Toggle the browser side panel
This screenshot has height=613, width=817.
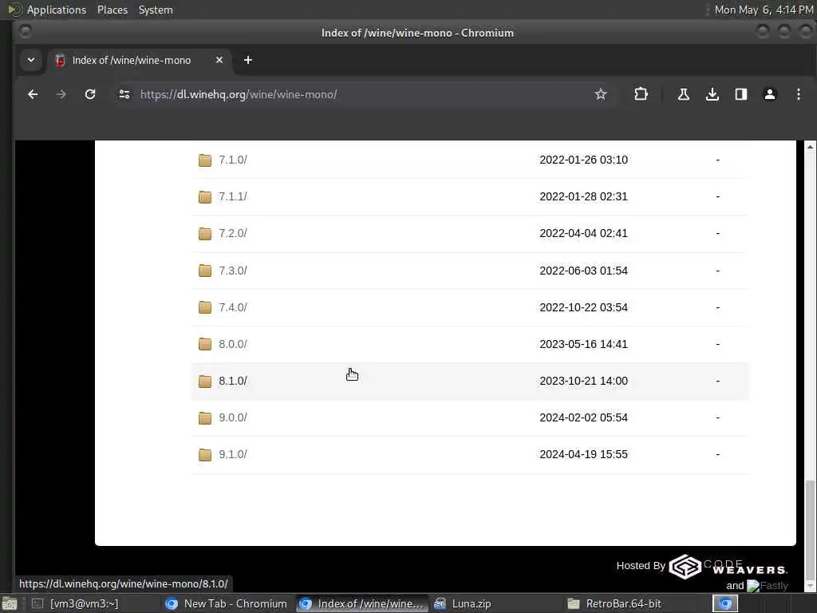[741, 94]
